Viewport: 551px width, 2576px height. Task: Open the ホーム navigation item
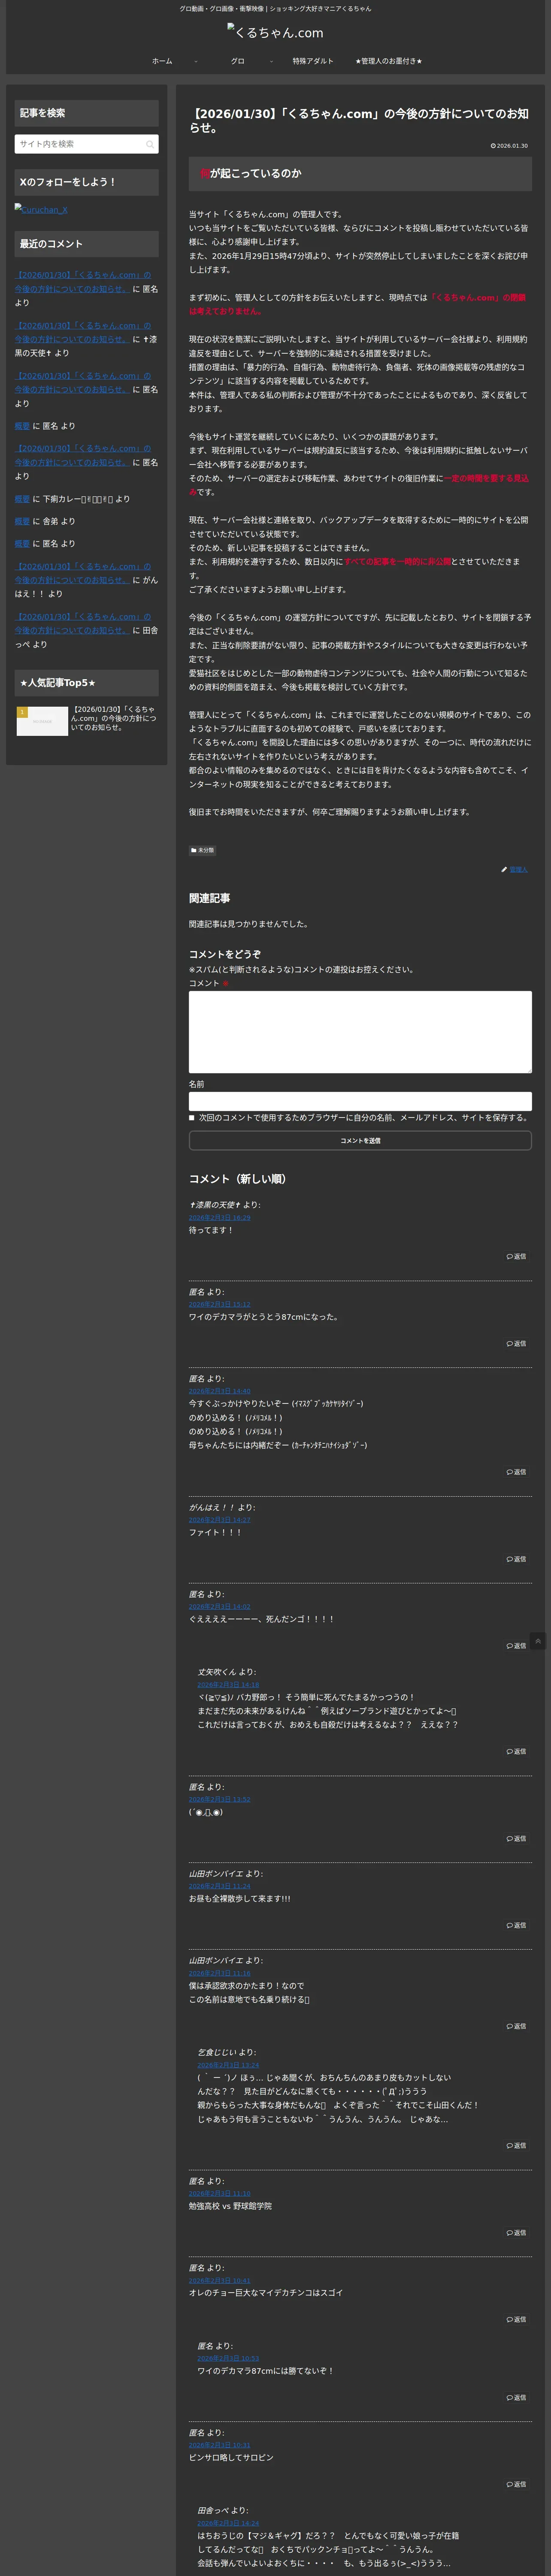(x=162, y=61)
